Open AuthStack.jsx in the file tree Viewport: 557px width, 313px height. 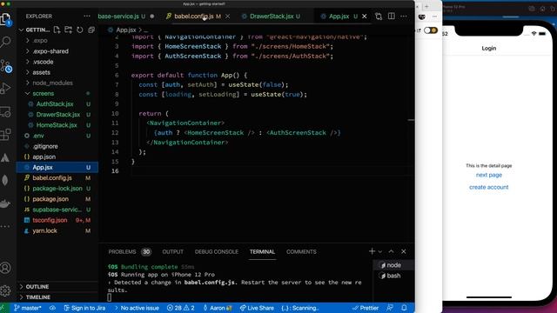[55, 104]
